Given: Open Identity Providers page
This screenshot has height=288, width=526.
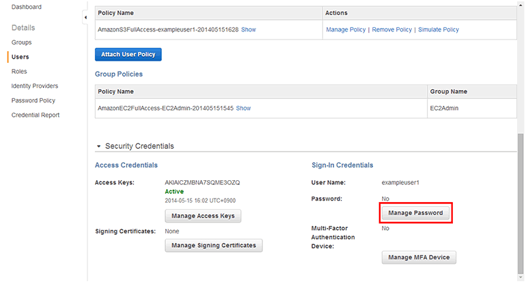Looking at the screenshot, I should coord(34,86).
